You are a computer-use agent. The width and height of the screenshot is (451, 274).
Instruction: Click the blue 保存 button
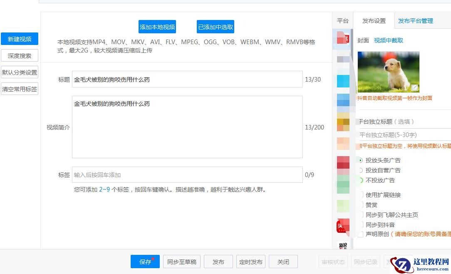point(145,262)
